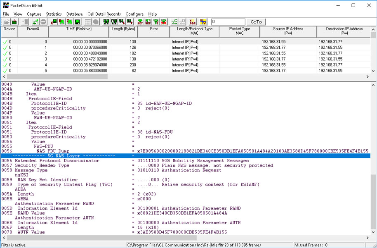Click the funnel with F filter icon

[156, 22]
